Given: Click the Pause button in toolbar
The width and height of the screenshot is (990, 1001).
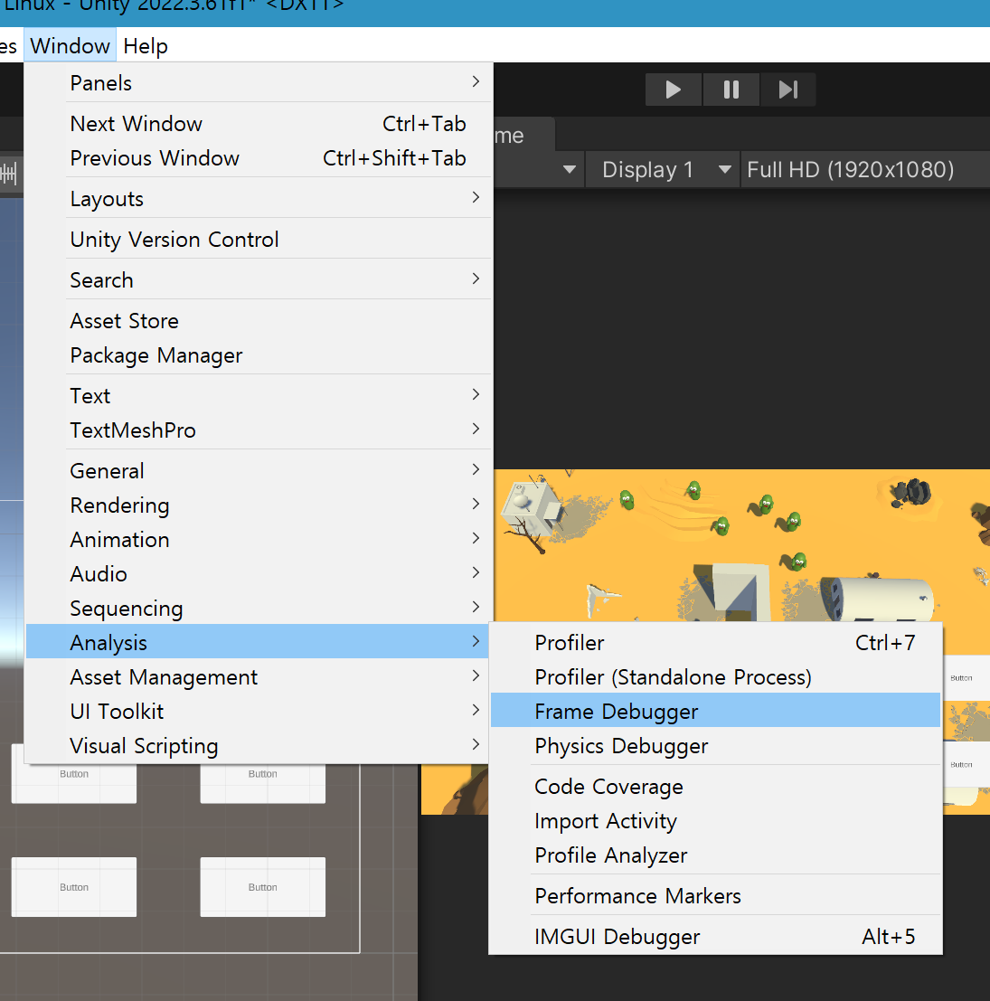Looking at the screenshot, I should coord(731,90).
